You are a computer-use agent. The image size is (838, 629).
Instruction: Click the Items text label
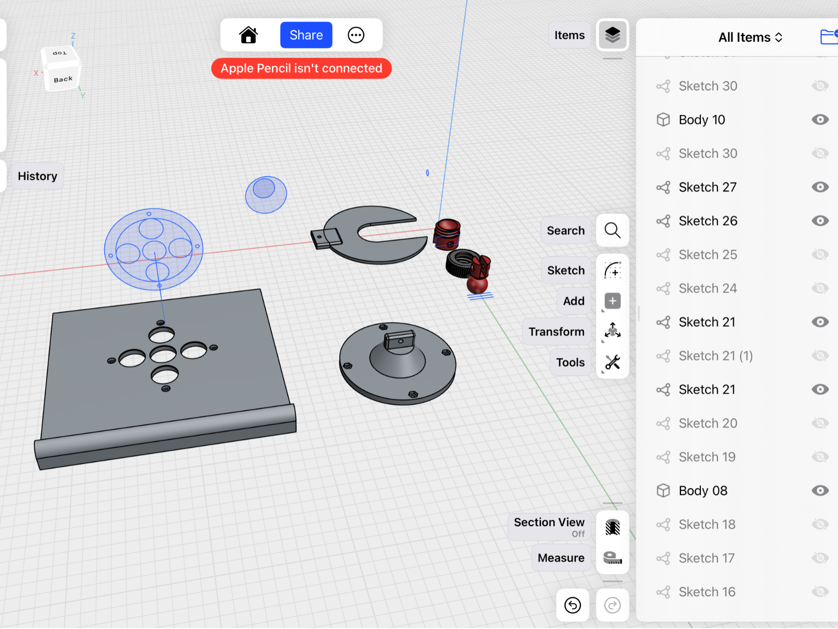point(569,35)
